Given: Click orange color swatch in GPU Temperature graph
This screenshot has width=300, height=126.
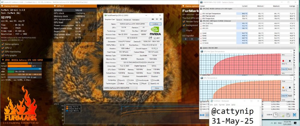Looking at the screenshot, I should pyautogui.click(x=283, y=88).
